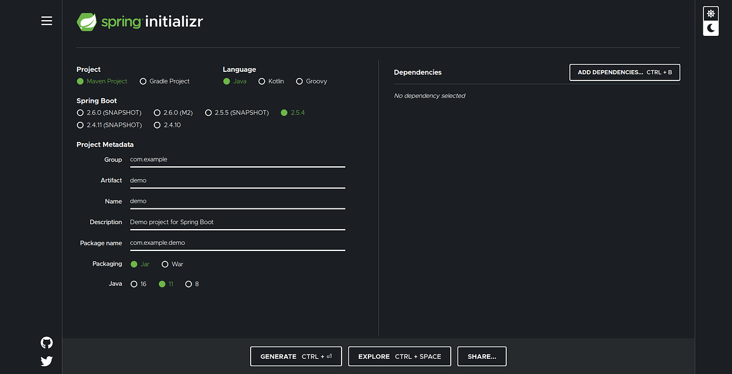The image size is (732, 374).
Task: Select Spring Boot 2.4.10 release
Action: point(157,125)
